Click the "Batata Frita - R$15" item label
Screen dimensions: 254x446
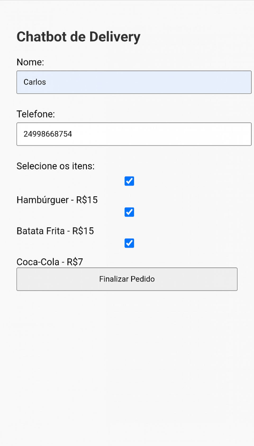[x=55, y=231]
